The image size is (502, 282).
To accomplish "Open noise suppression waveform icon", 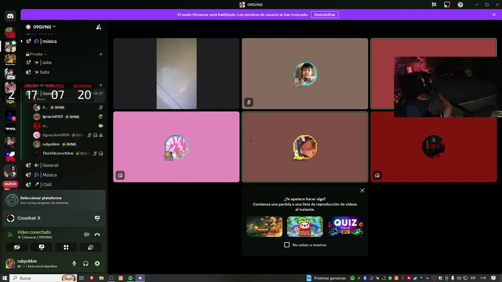I will [87, 235].
